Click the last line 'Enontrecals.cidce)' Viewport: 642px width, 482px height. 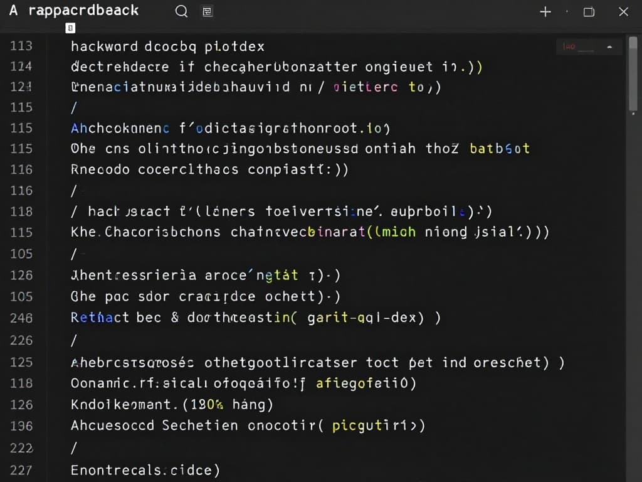point(145,470)
